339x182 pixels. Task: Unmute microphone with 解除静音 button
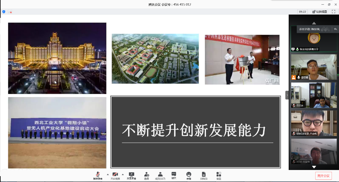[x=98, y=175]
